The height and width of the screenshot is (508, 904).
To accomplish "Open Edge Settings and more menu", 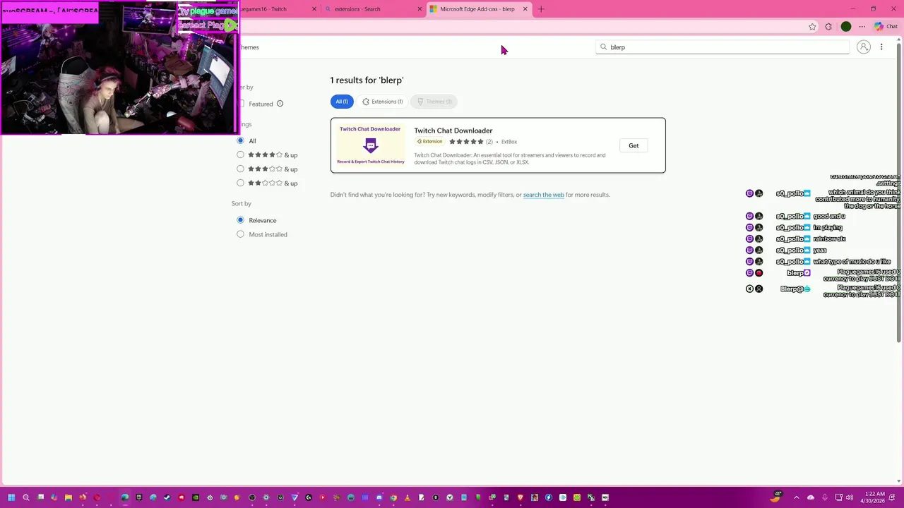I will pyautogui.click(x=862, y=27).
